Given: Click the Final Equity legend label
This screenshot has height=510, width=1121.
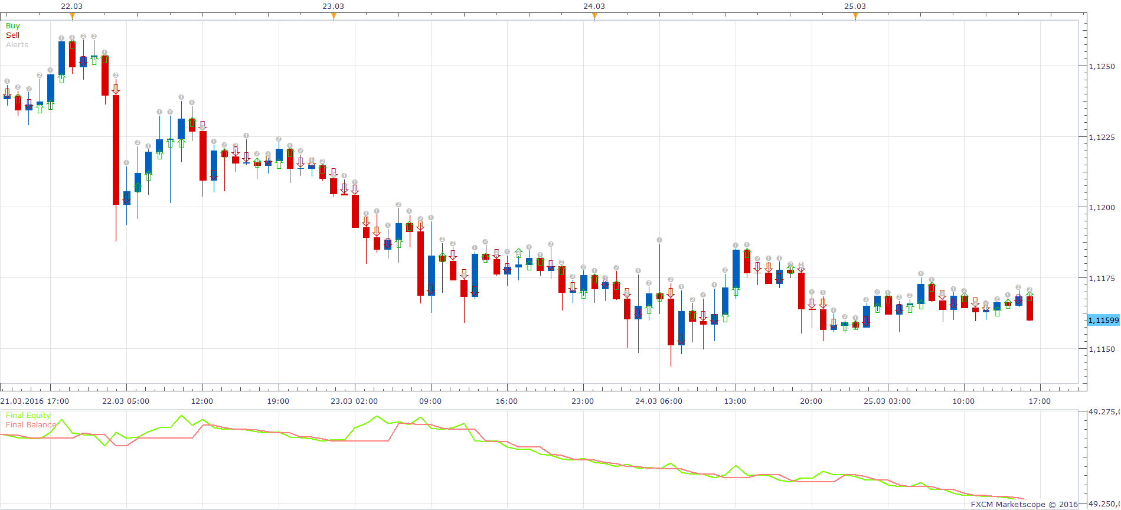Looking at the screenshot, I should 28,416.
